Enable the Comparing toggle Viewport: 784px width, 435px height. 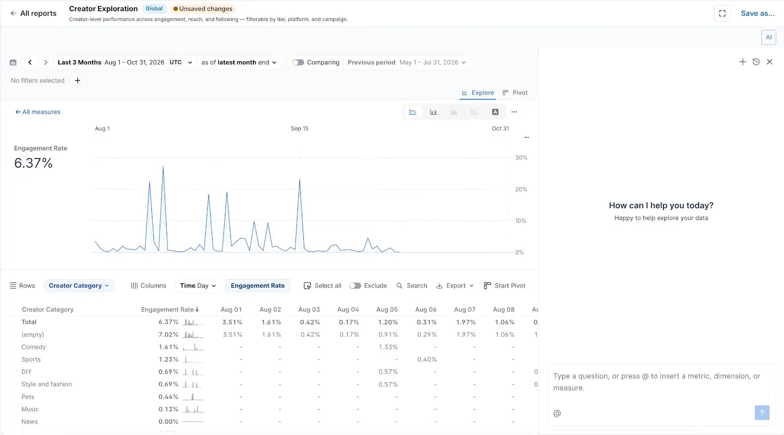tap(298, 63)
